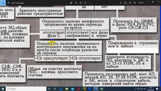
Task: Click the cut-off box mentioning 'С1Ф, С2Ф'
Action: 13,73
